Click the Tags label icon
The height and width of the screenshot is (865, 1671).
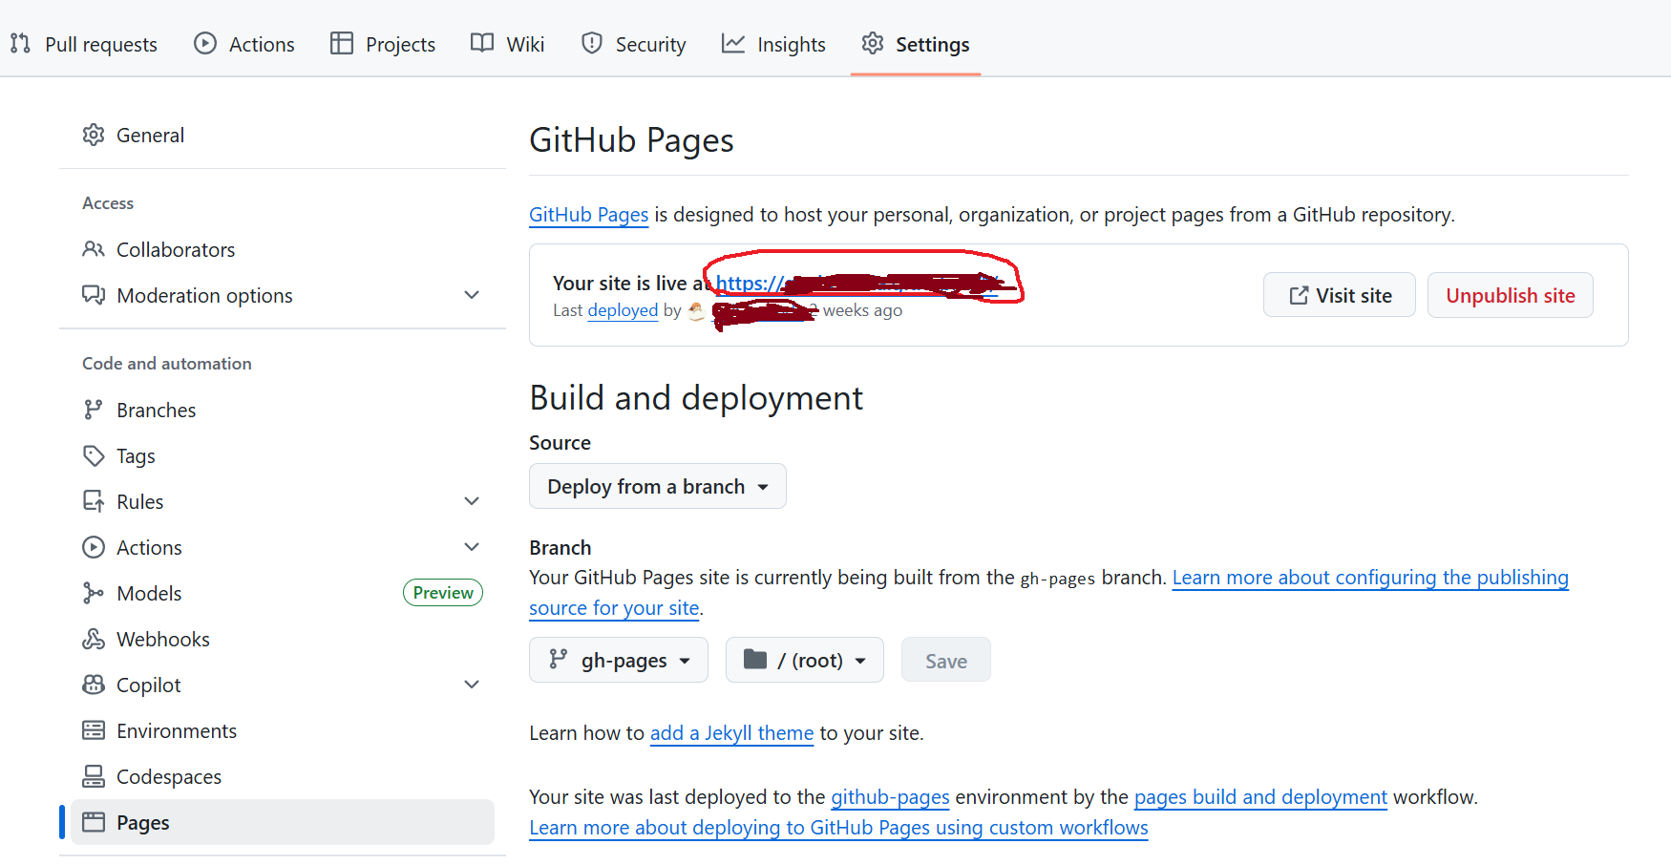[94, 455]
